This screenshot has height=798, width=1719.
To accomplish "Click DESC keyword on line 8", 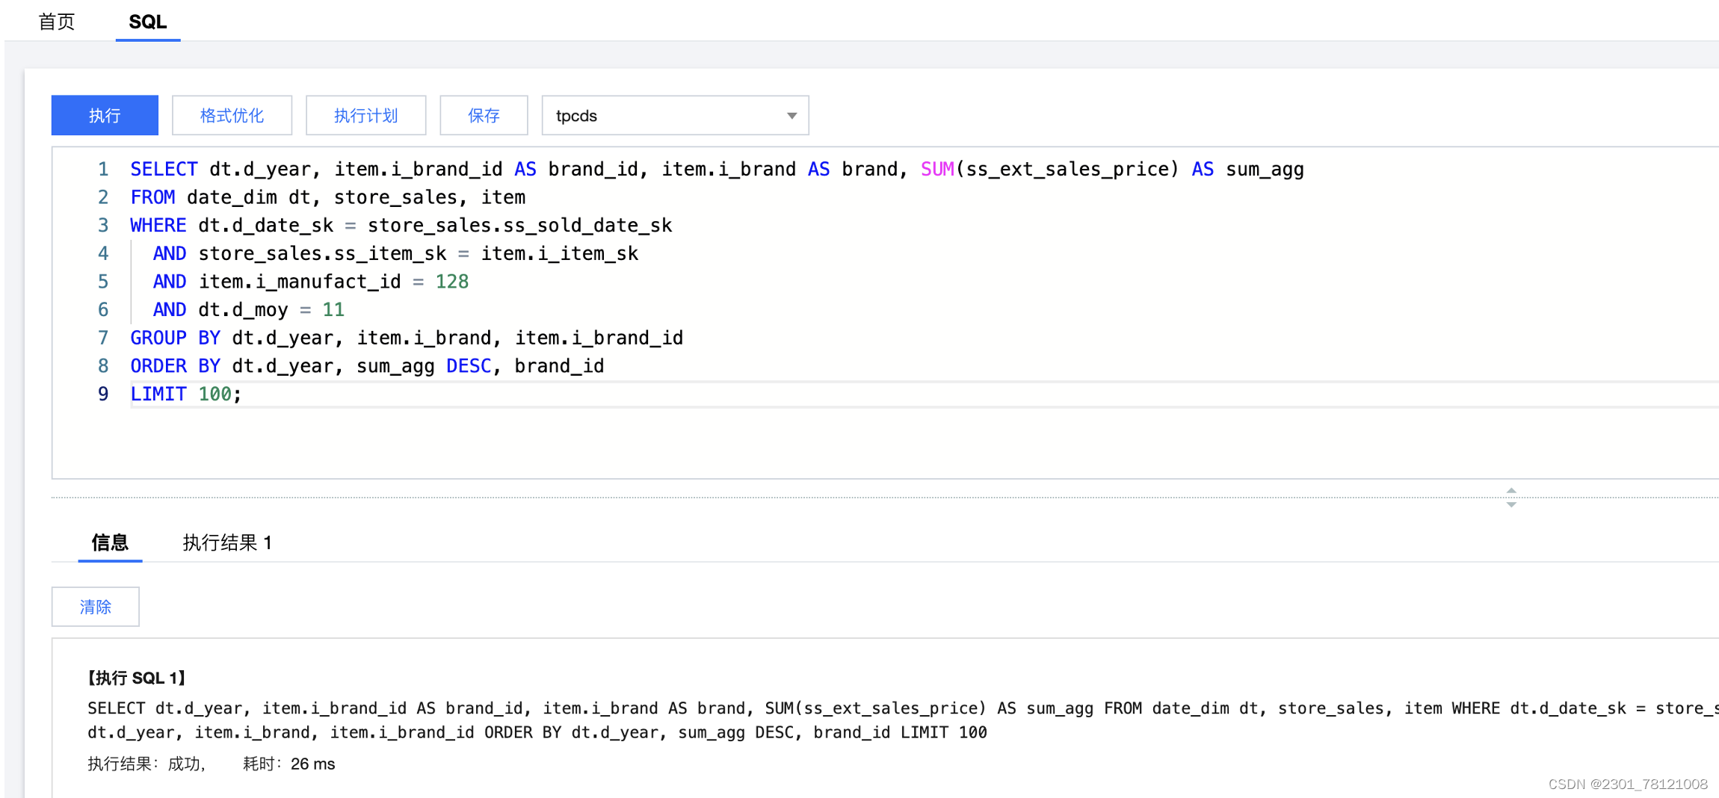I will click(x=469, y=365).
